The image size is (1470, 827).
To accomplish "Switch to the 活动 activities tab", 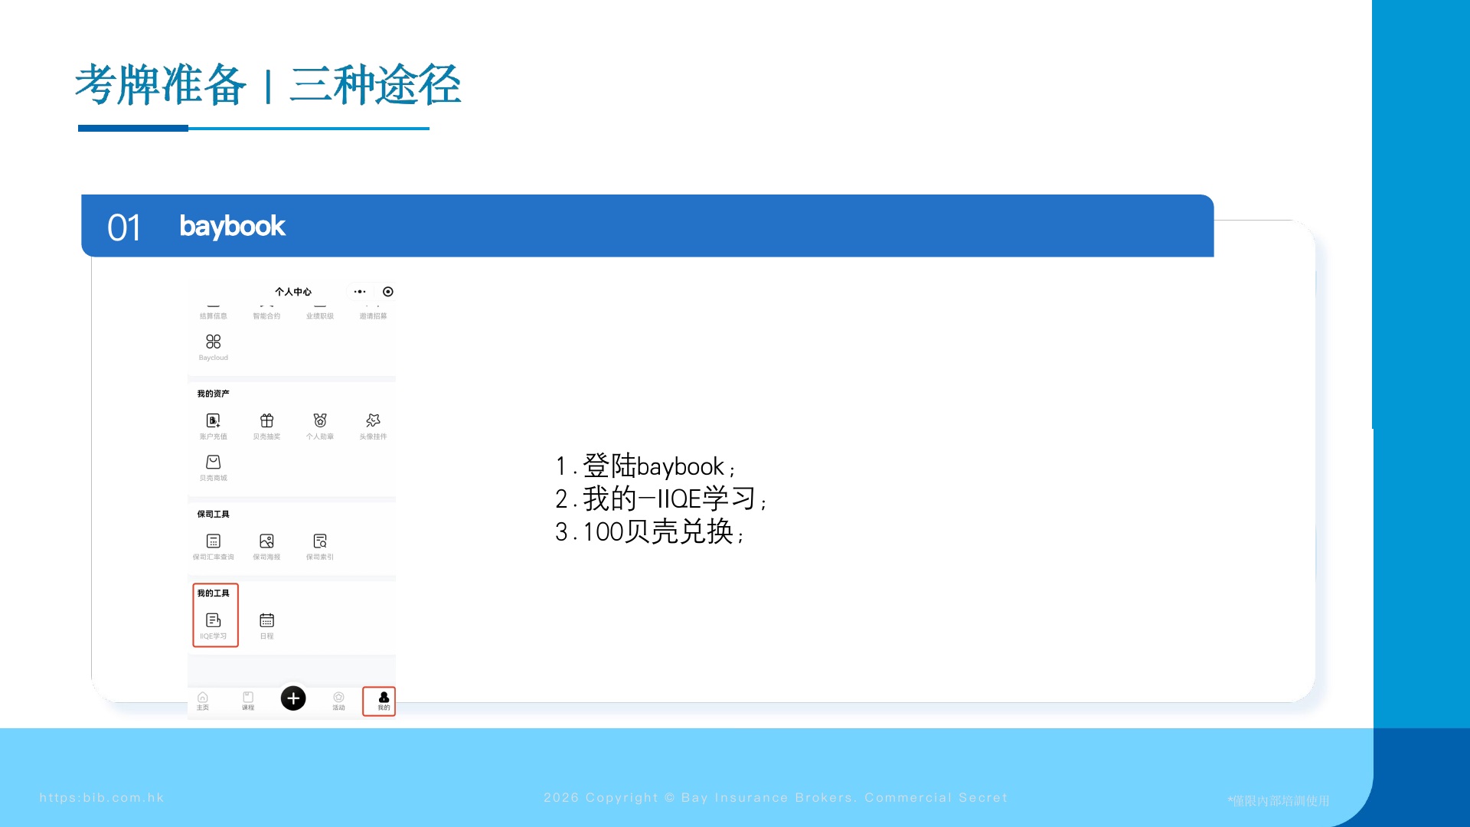I will point(338,701).
